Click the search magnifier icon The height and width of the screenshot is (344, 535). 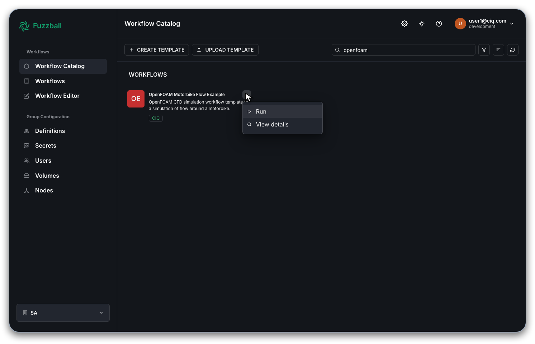(x=337, y=50)
